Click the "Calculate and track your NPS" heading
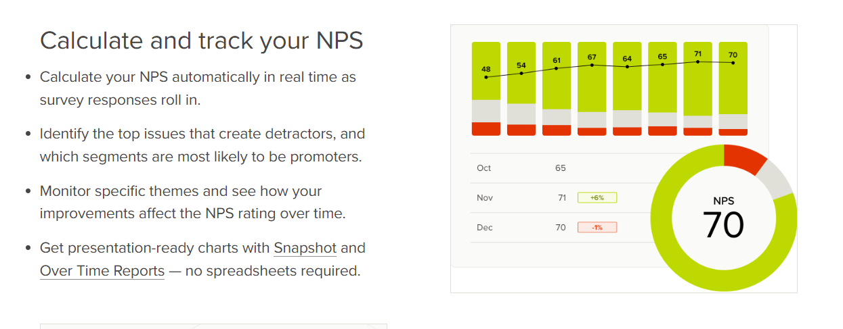The height and width of the screenshot is (329, 843). coord(201,41)
